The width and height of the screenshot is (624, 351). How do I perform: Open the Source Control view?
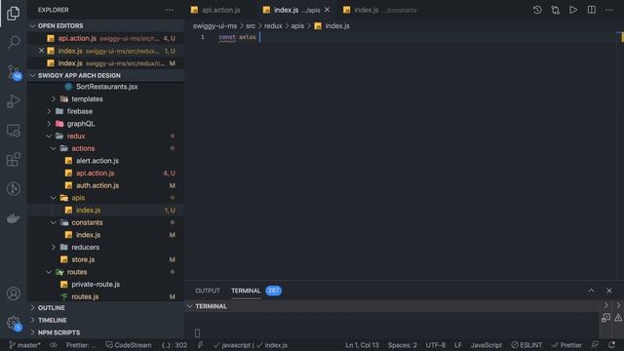(14, 72)
